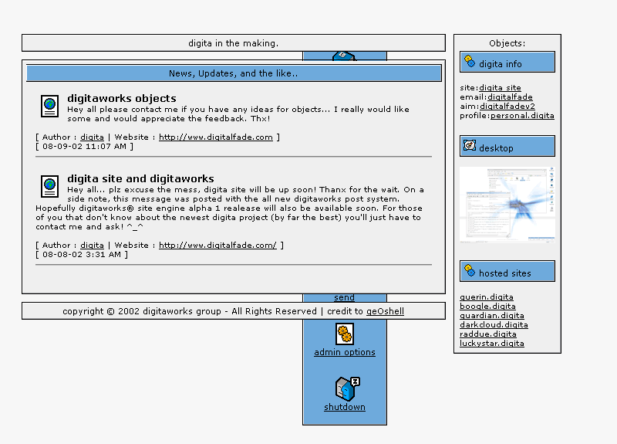Click the News, Updates, and the like.. bar
This screenshot has height=444, width=617.
click(234, 73)
